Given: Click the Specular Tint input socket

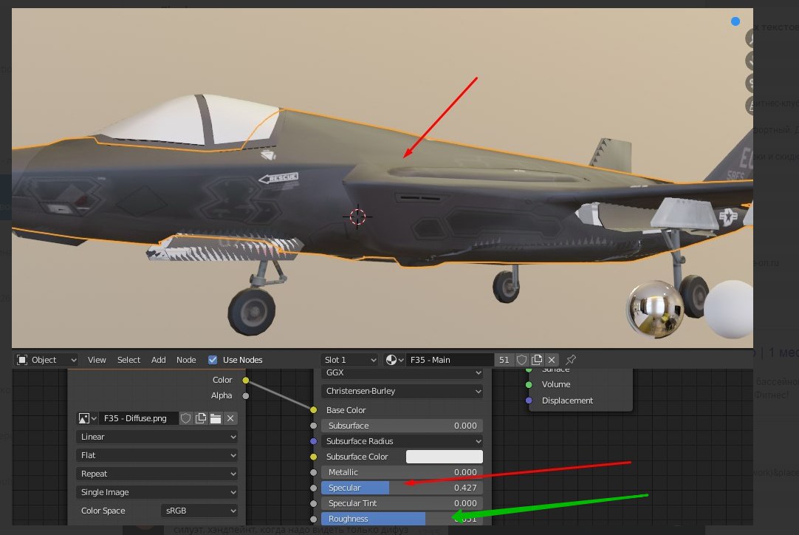Looking at the screenshot, I should click(x=313, y=503).
